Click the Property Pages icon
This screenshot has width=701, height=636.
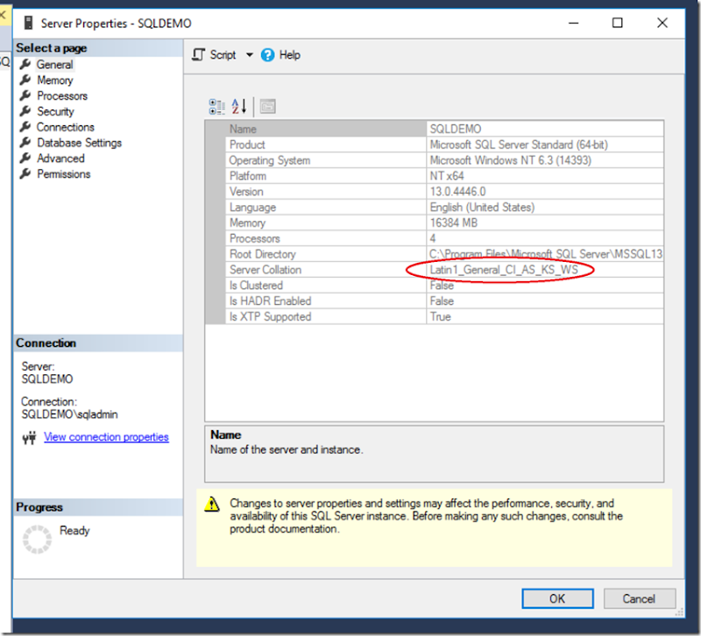(268, 106)
